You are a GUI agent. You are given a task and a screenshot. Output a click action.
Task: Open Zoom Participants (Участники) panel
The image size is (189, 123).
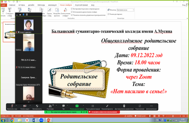[50, 106]
